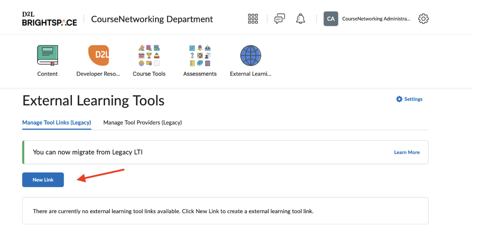Select the Manage Tool Links (Legacy) tab

(x=57, y=122)
